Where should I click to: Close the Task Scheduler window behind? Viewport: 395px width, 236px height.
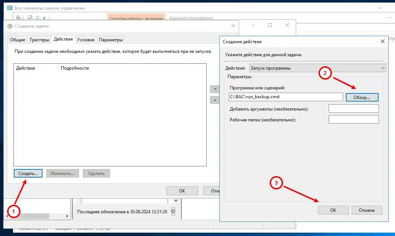287,25
